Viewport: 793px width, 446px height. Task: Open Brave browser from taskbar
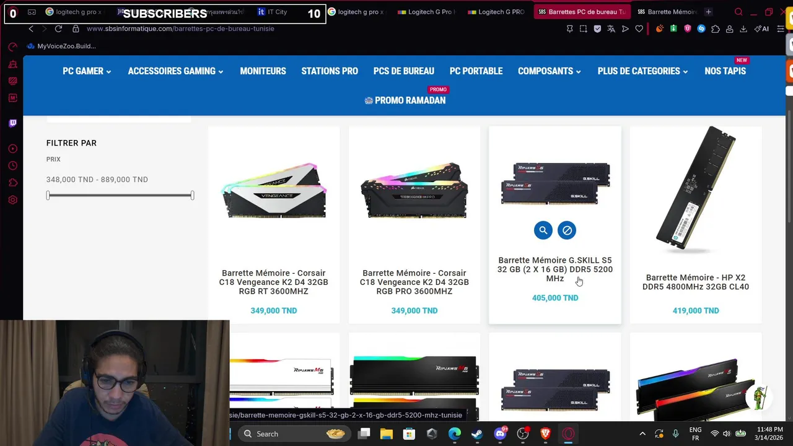click(545, 434)
